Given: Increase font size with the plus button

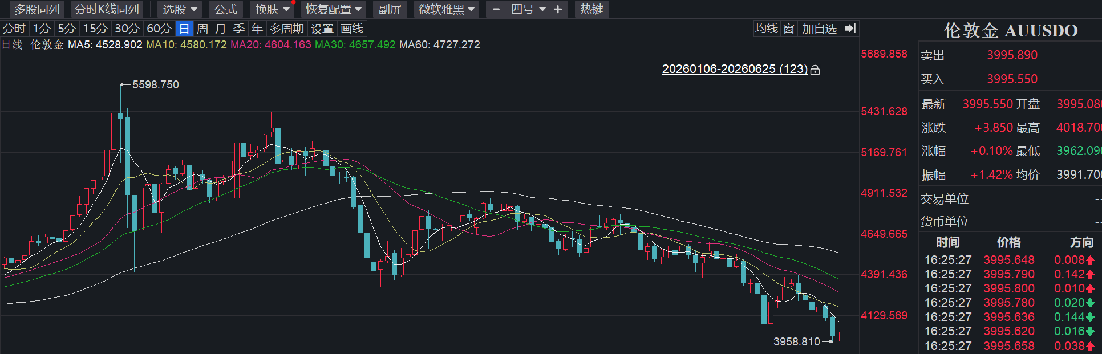Looking at the screenshot, I should click(x=558, y=9).
